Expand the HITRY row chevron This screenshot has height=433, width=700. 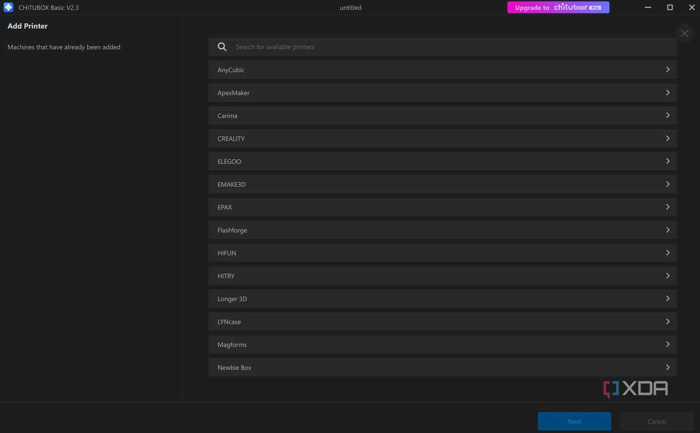668,276
